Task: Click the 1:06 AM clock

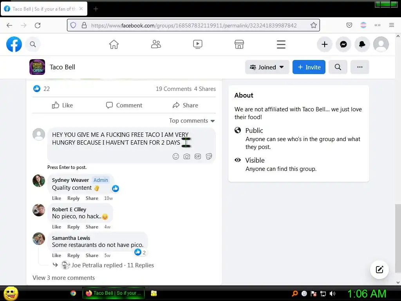Action: pos(367,294)
